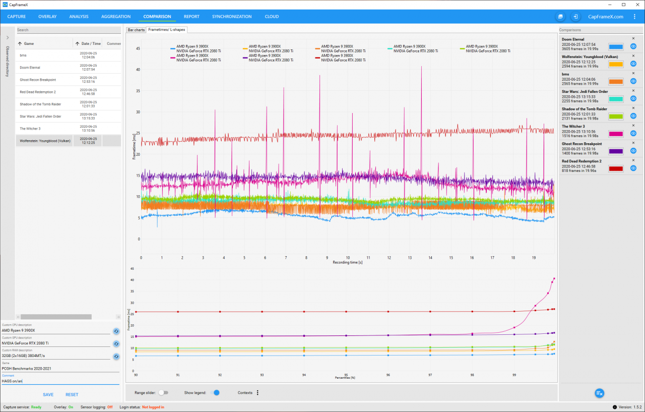Hide The Witcher 3 graph
Screen dimensions: 645x412
pyautogui.click(x=633, y=134)
